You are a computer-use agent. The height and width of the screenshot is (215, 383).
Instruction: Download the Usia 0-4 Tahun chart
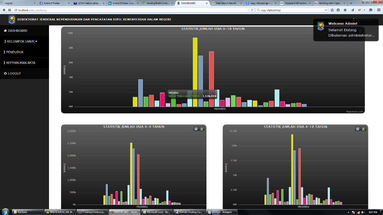(202, 129)
